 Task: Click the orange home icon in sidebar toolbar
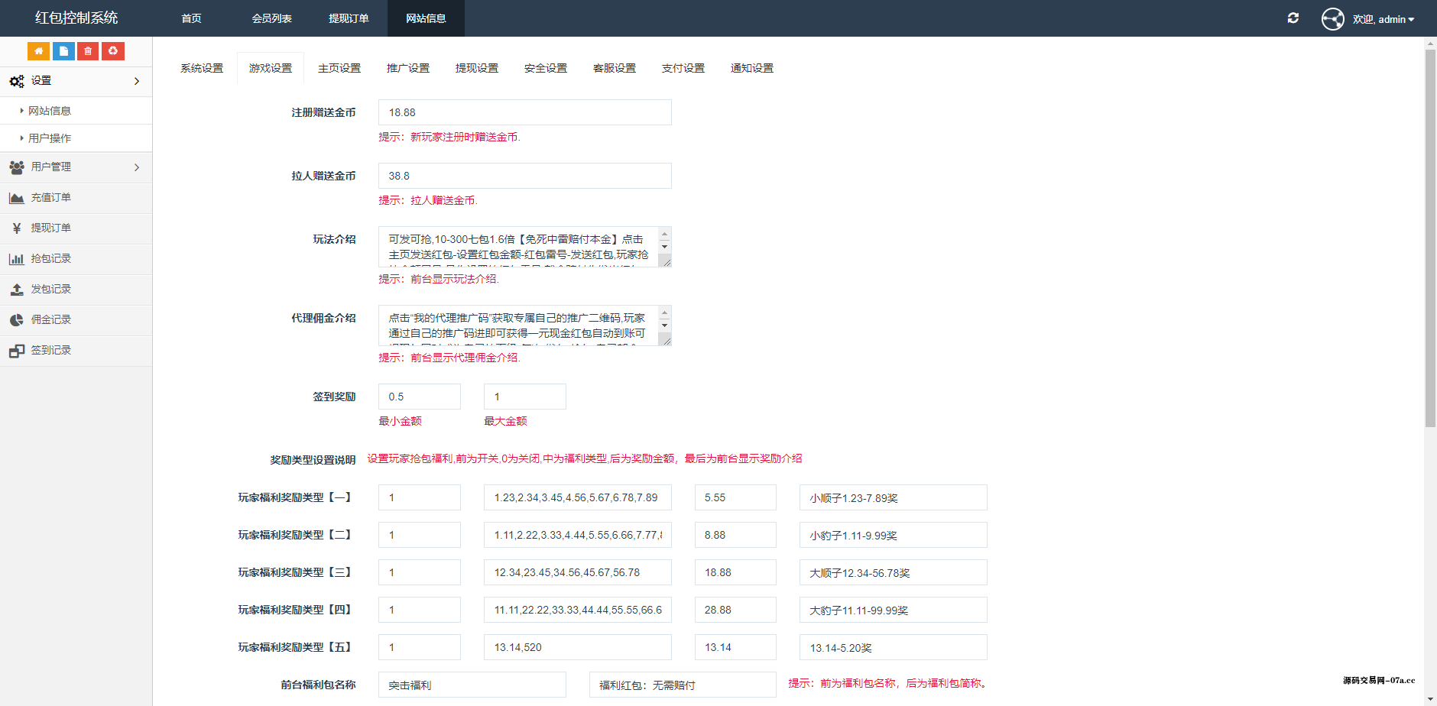[x=38, y=50]
